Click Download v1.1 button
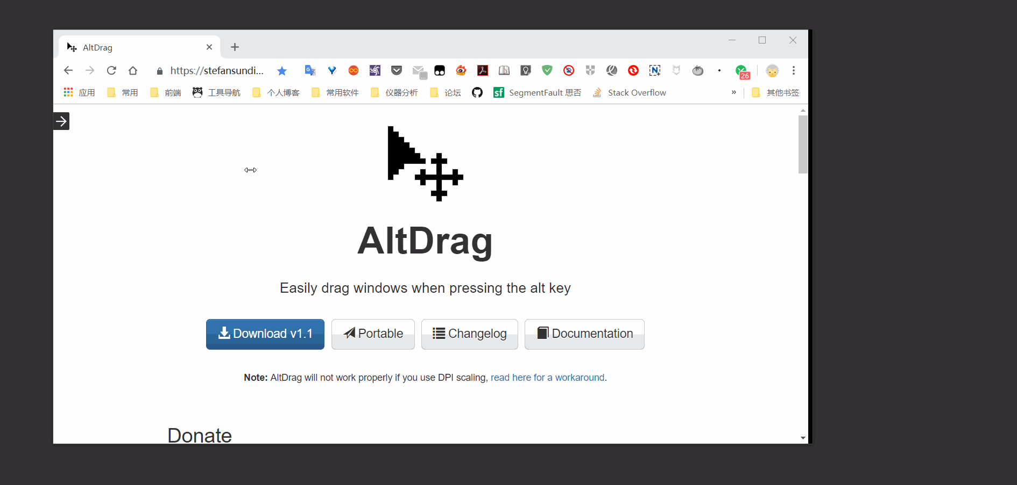Screen dimensions: 1017x485 pos(265,334)
